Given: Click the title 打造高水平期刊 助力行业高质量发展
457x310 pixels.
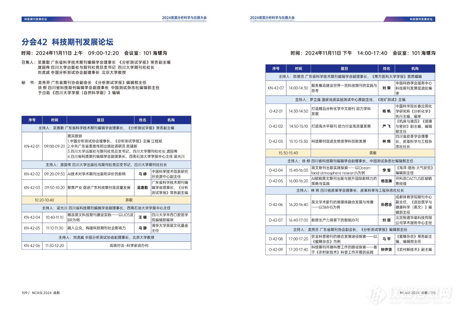Looking at the screenshot, I should coord(341,126).
